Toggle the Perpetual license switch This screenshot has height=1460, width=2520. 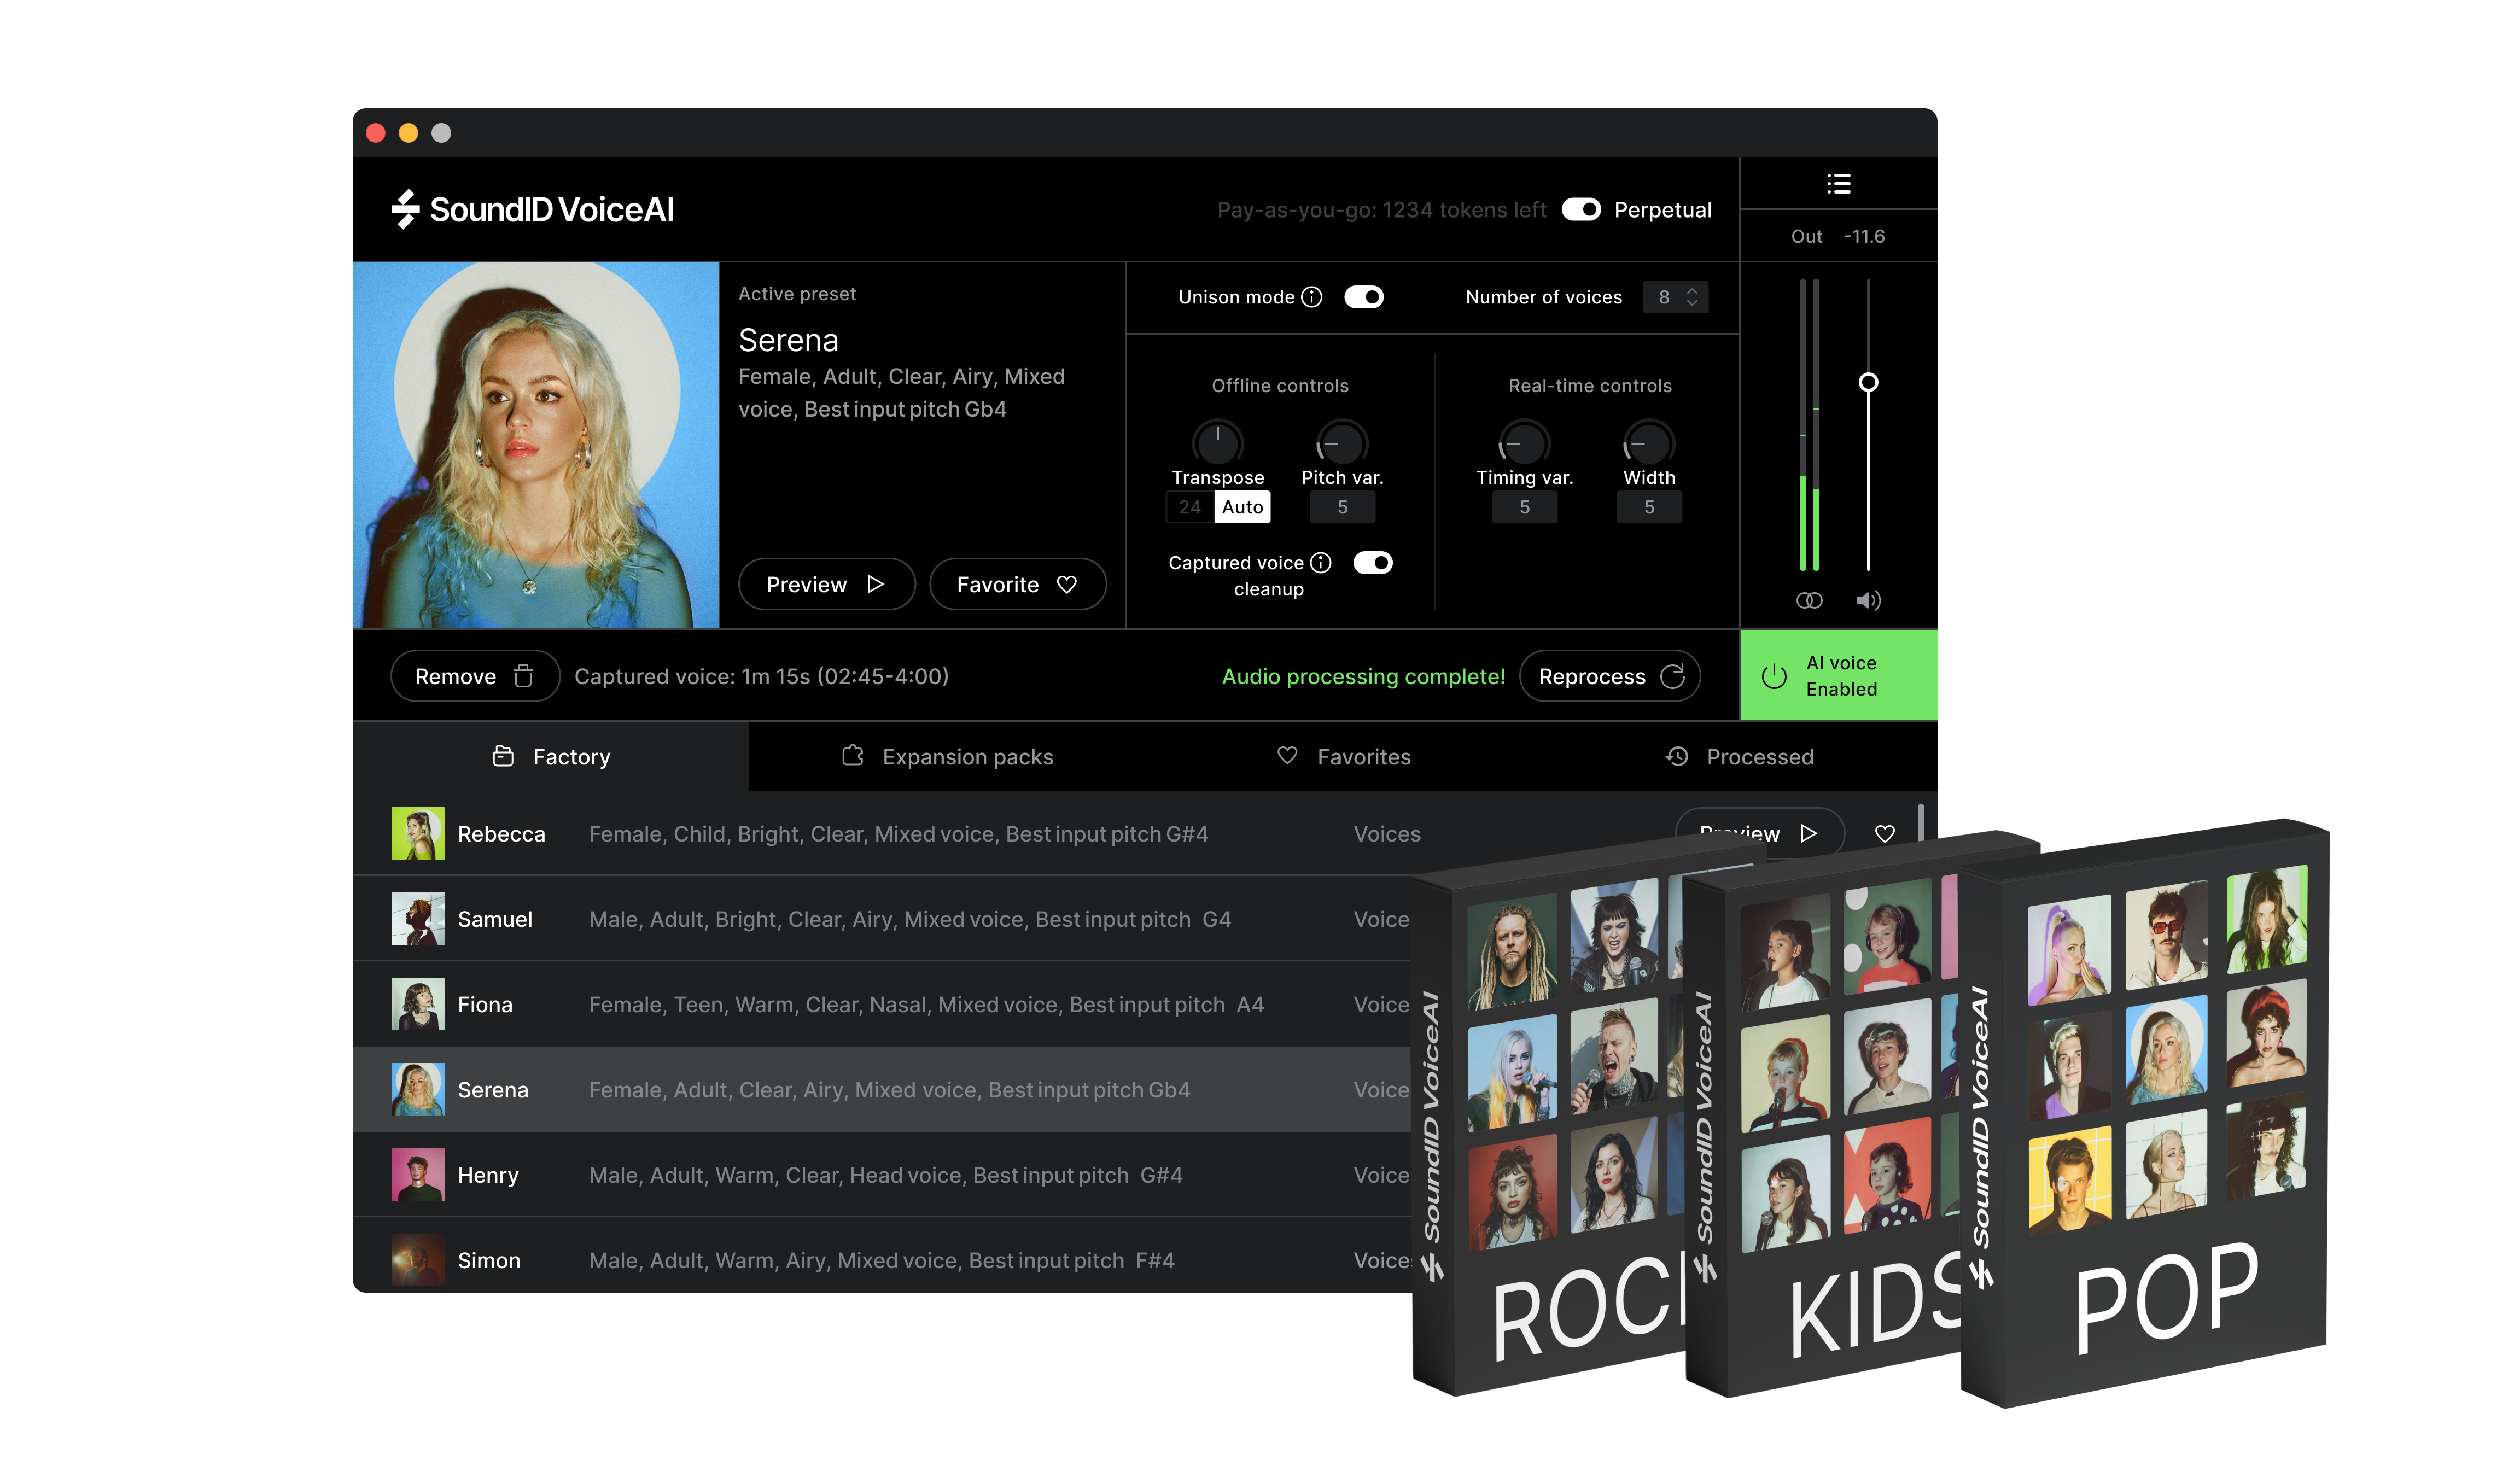click(x=1581, y=209)
